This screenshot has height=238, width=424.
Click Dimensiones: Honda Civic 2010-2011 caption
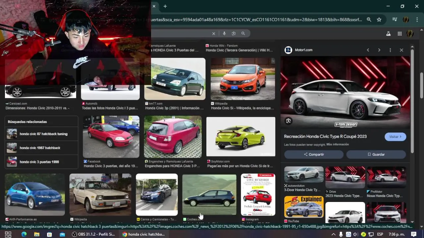[x=37, y=108]
